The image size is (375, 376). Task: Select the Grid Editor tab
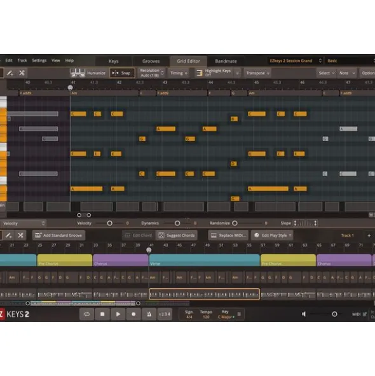(188, 61)
